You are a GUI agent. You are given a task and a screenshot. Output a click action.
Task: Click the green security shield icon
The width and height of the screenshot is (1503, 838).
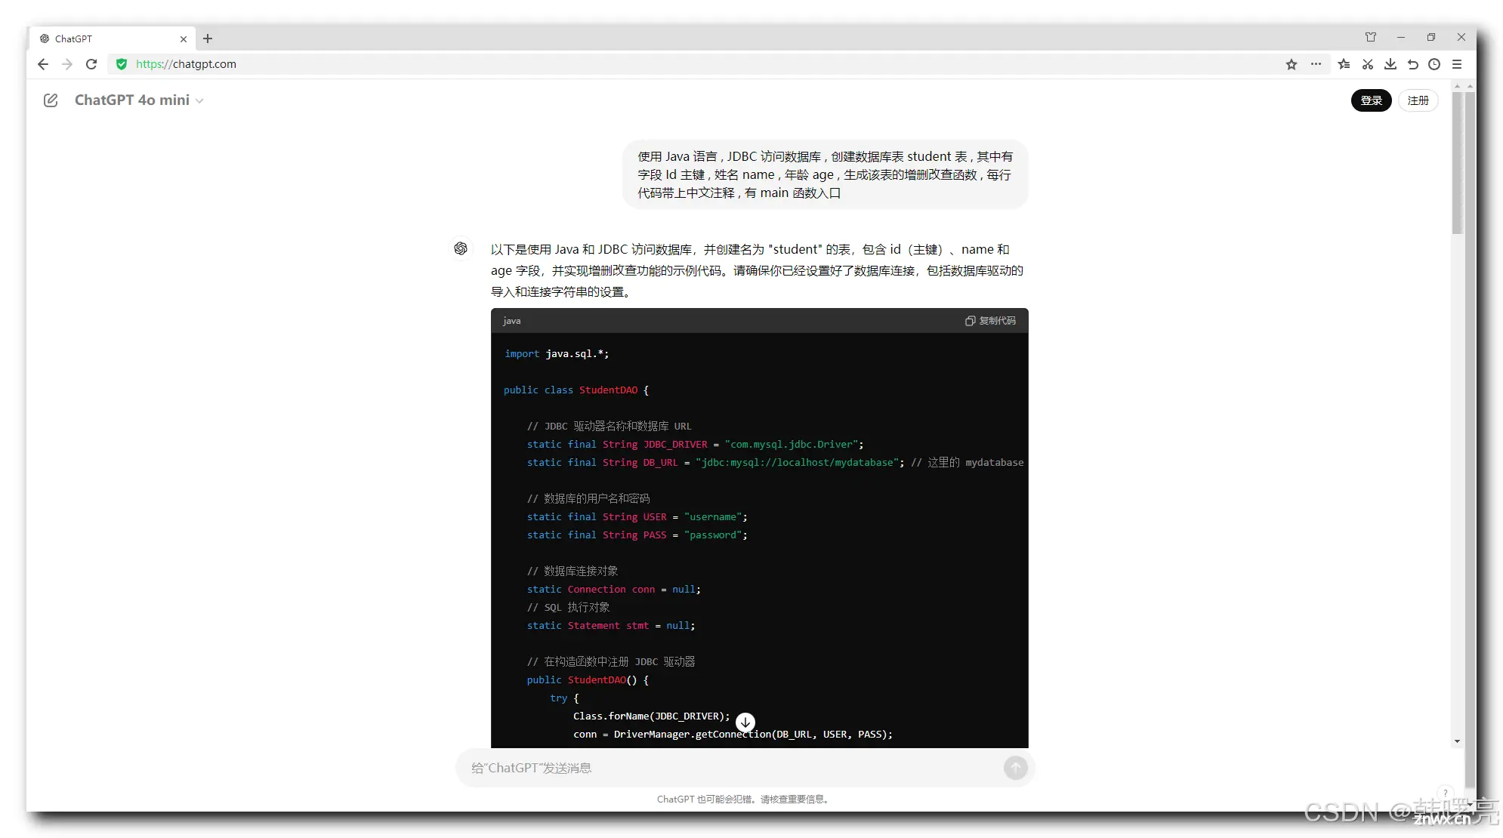122,64
